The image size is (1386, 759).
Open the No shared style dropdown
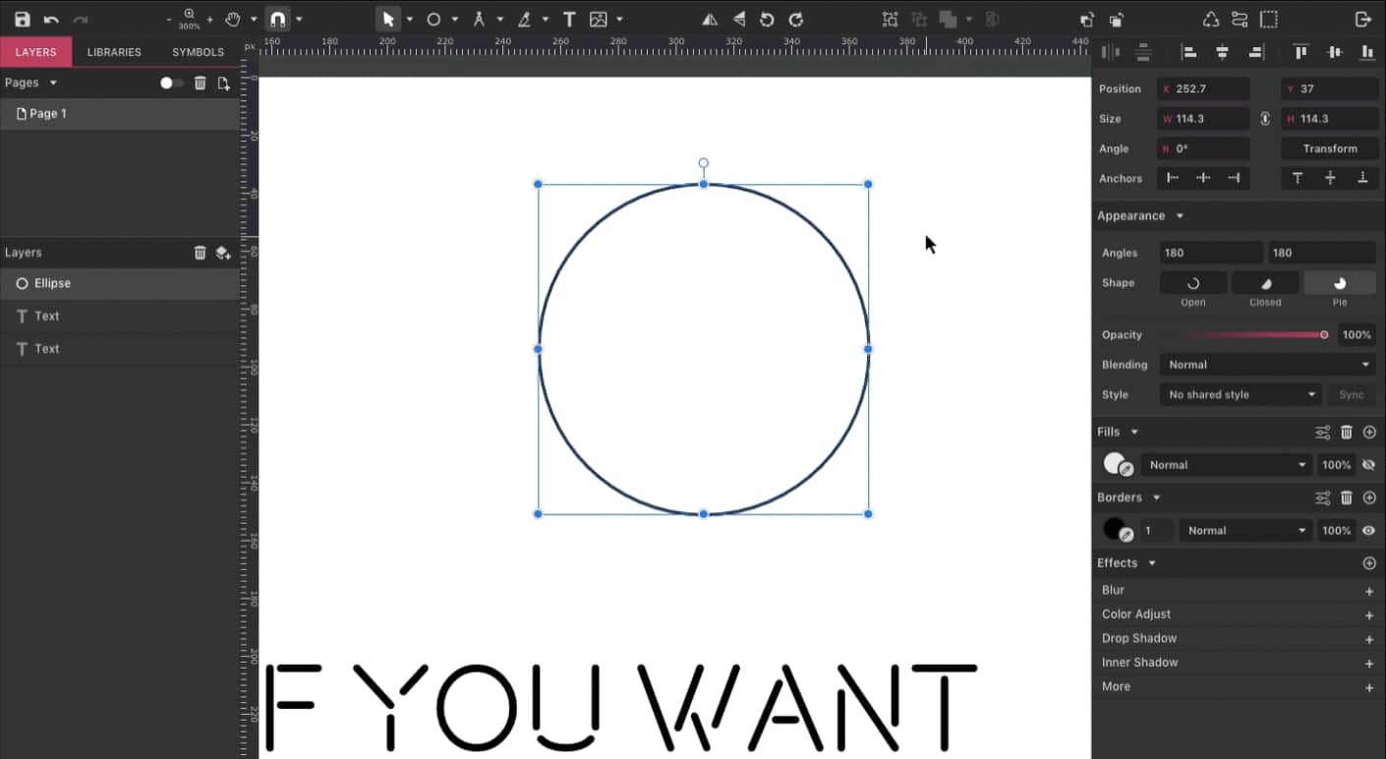click(1241, 394)
